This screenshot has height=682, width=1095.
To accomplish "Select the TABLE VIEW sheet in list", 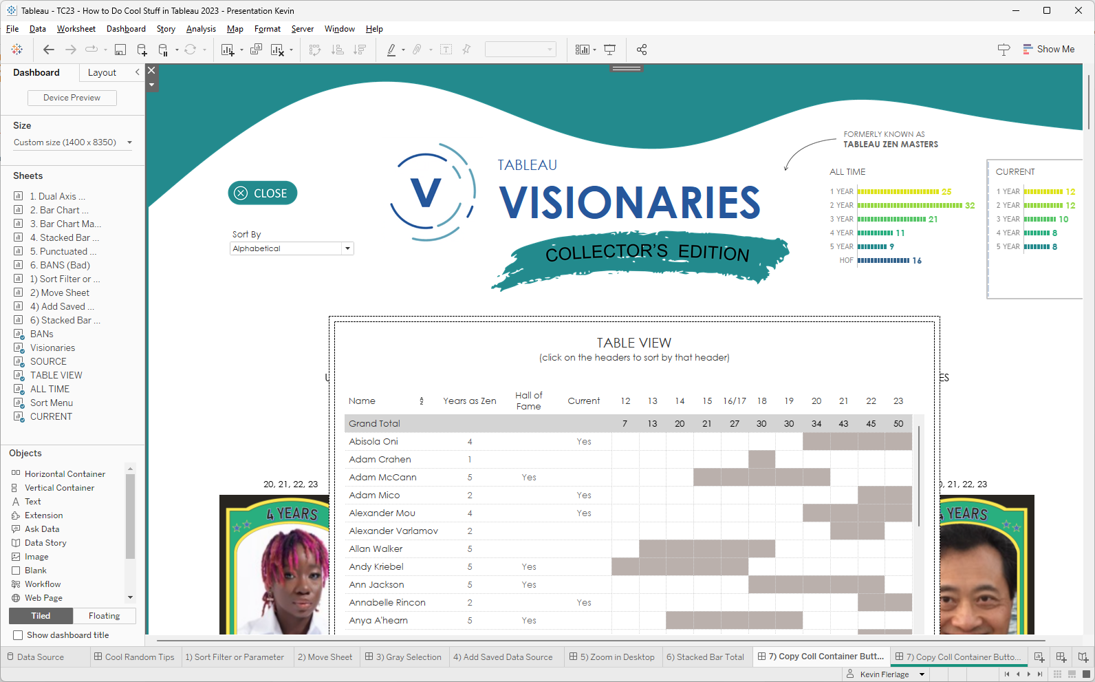I will pos(56,375).
